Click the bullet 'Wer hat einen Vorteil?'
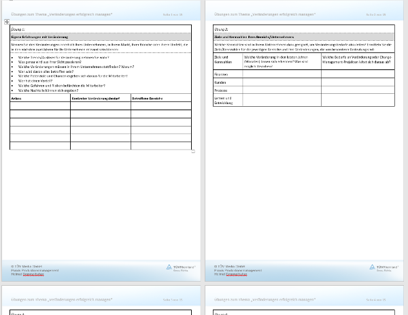This screenshot has width=408, height=315. [35, 80]
